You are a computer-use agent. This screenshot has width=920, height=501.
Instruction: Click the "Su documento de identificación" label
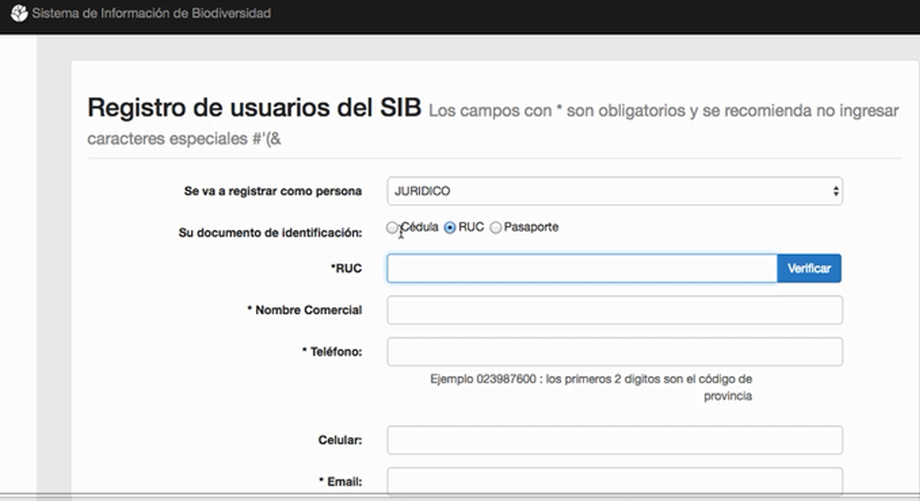[x=270, y=233]
